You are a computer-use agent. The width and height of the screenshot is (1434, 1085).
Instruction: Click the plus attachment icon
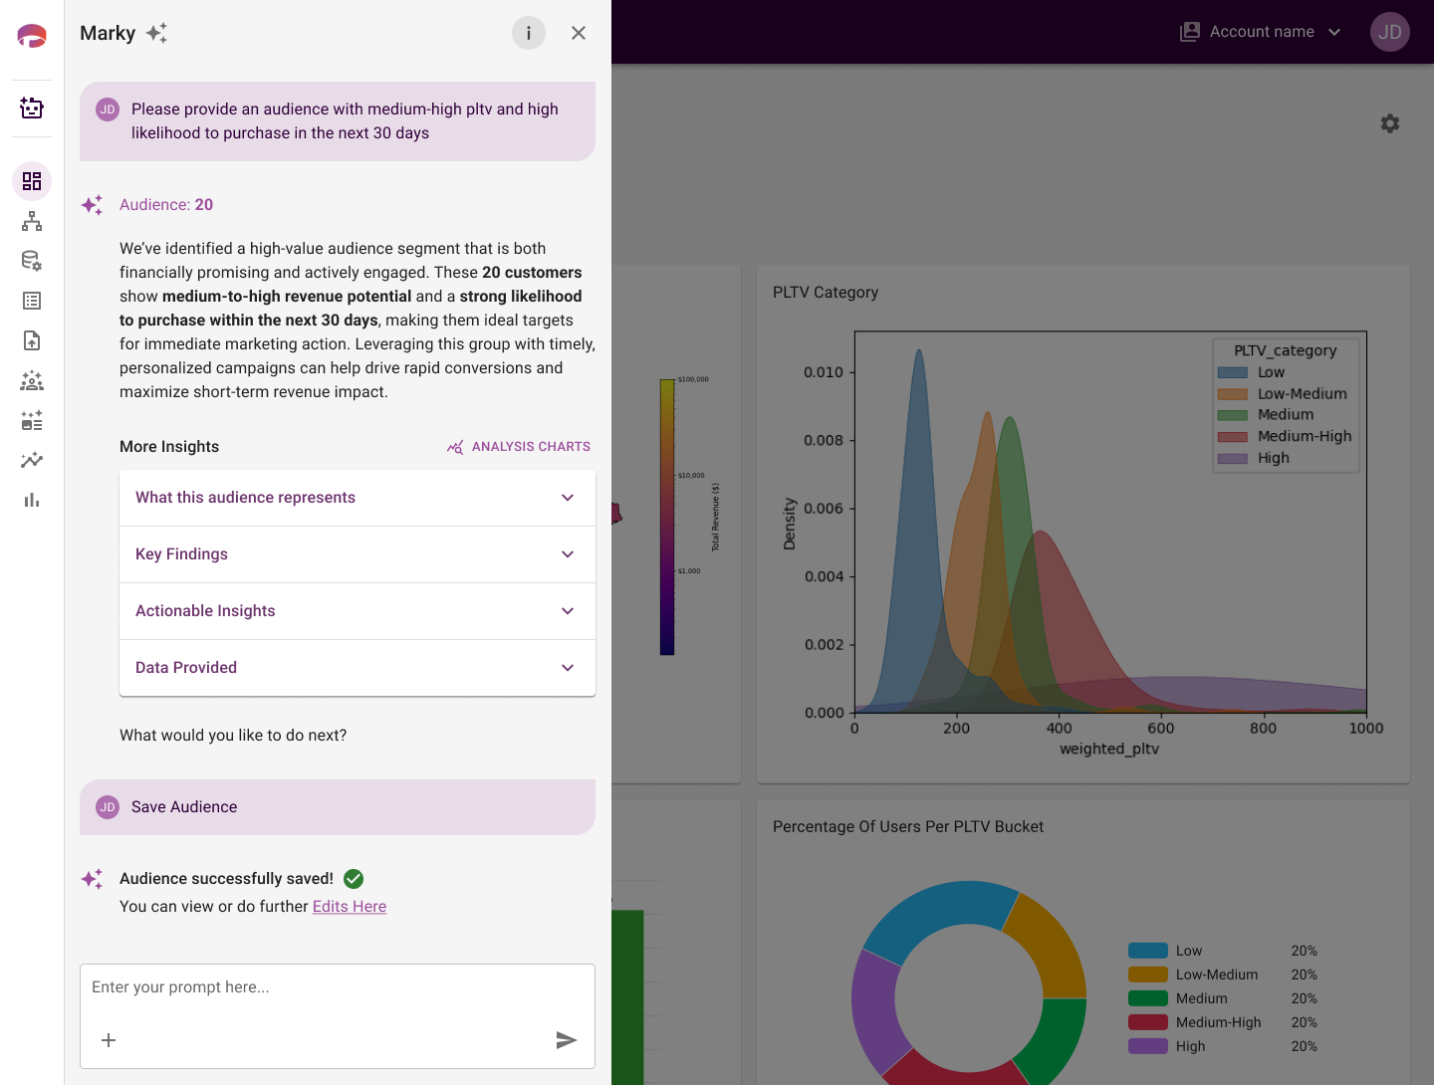tap(109, 1040)
